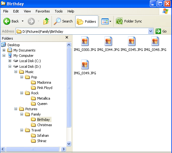Expand the My Documents tree node
The image size is (172, 153).
coord(4,50)
